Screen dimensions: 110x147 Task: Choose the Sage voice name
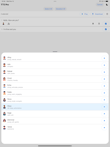[x=9, y=113]
